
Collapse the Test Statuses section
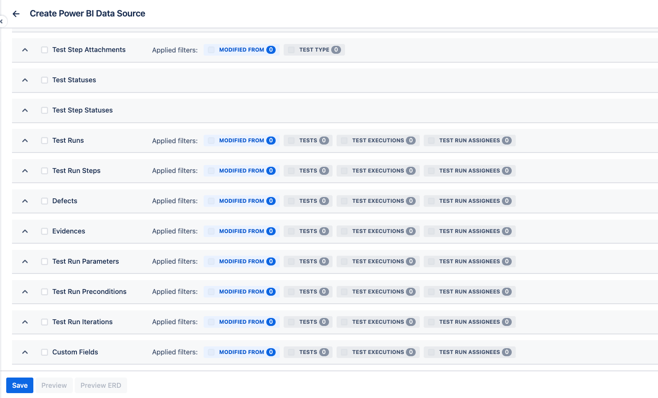(24, 80)
